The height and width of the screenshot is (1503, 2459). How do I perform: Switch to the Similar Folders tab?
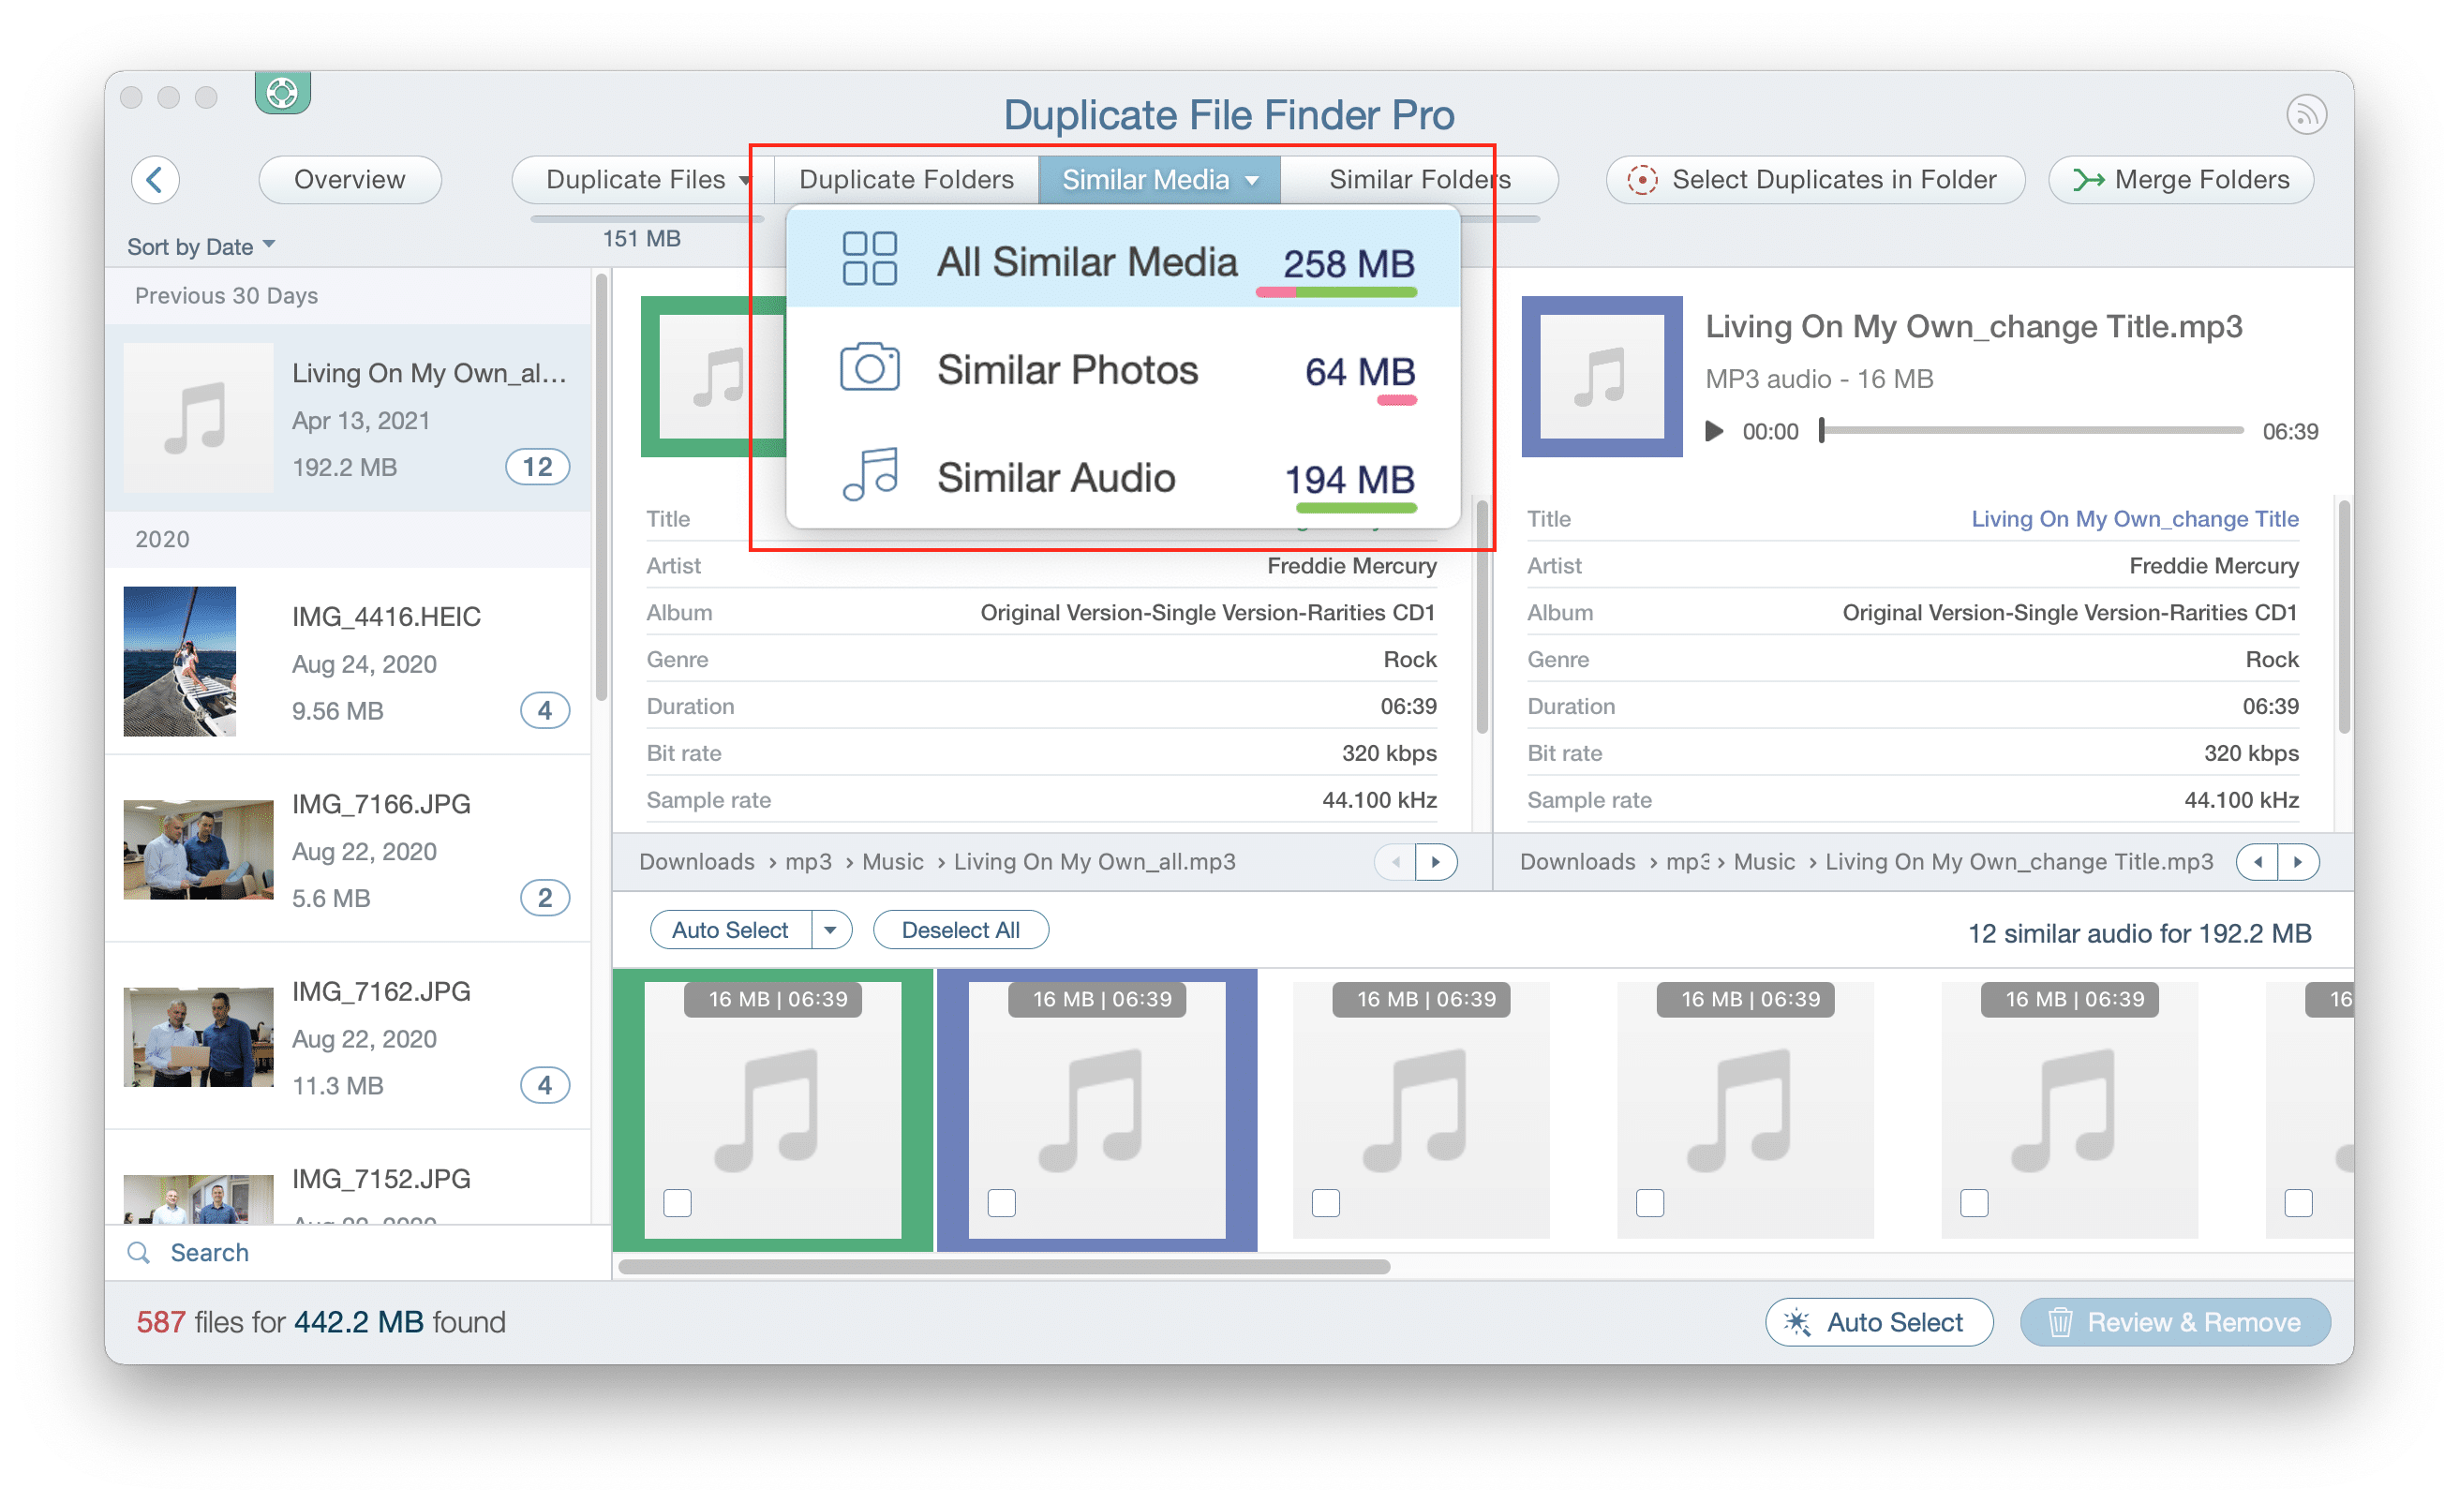[1419, 180]
